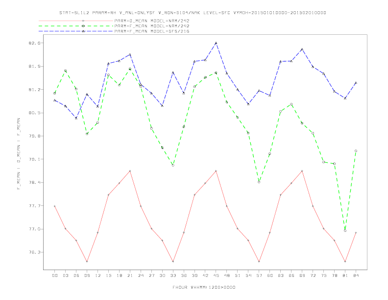Click x-axis forecast hour label 36
The image size is (388, 300).
click(x=184, y=275)
